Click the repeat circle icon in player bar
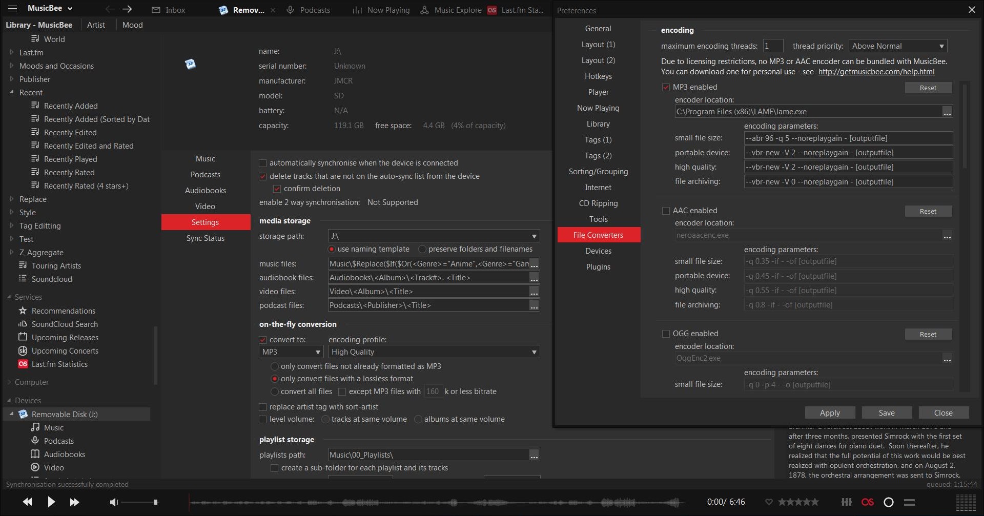 [889, 502]
